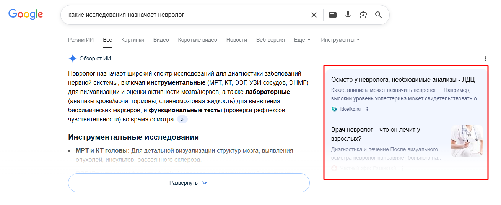Open the Ещё dropdown menu
The height and width of the screenshot is (205, 501).
click(x=302, y=40)
